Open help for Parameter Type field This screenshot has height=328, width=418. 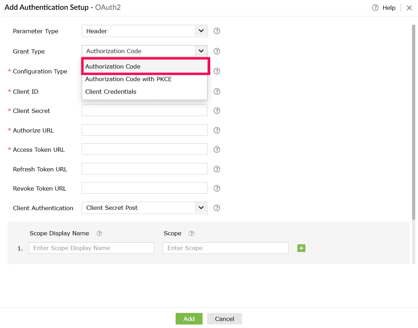point(217,31)
